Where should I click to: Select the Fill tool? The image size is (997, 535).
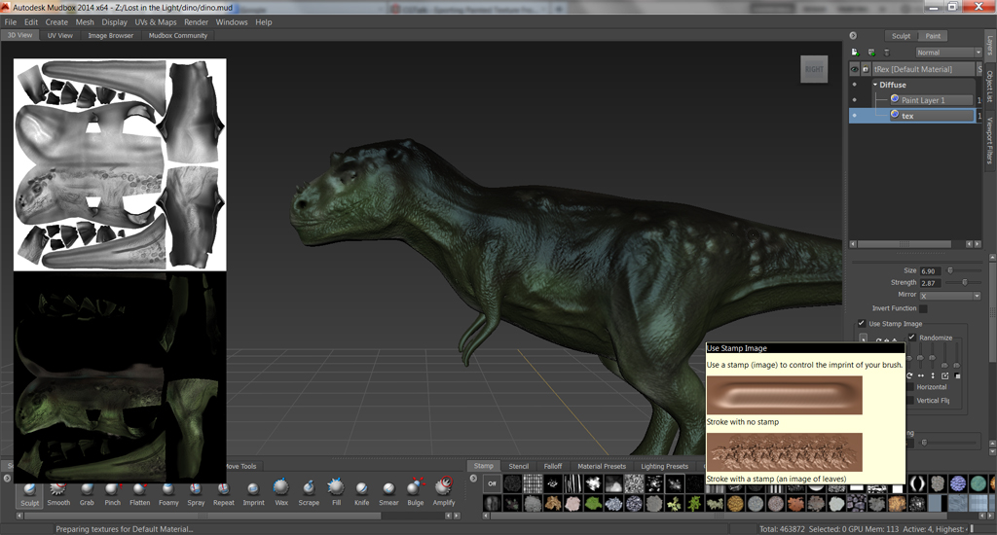coord(336,494)
